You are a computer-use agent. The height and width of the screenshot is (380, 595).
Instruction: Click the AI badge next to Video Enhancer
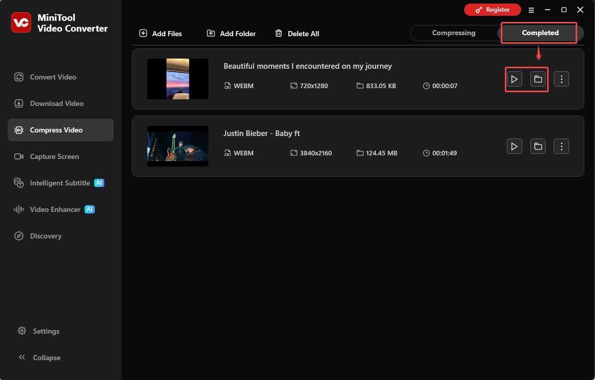(x=90, y=209)
